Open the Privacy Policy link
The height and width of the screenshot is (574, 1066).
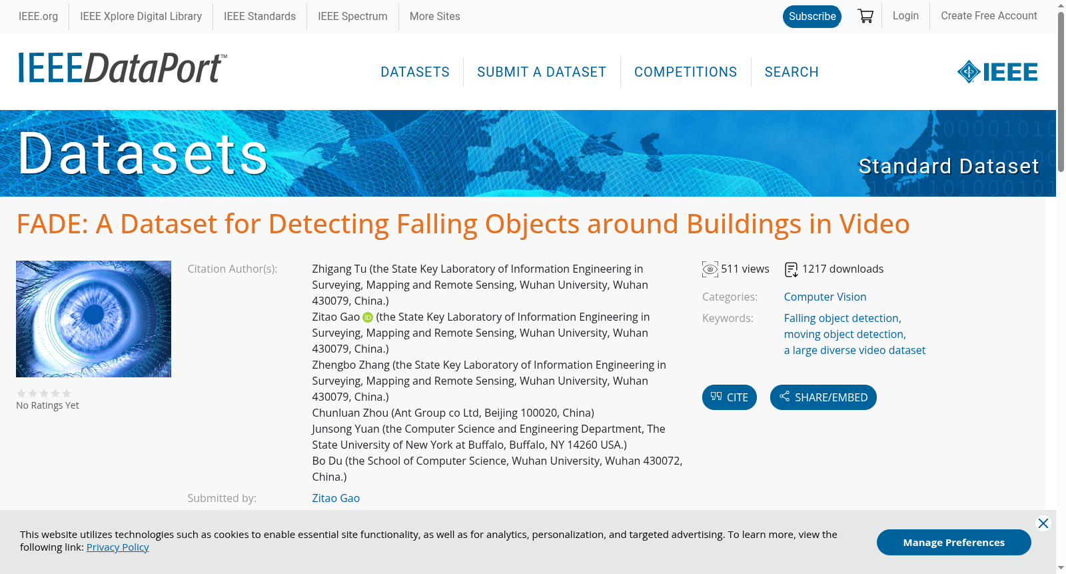[x=117, y=547]
